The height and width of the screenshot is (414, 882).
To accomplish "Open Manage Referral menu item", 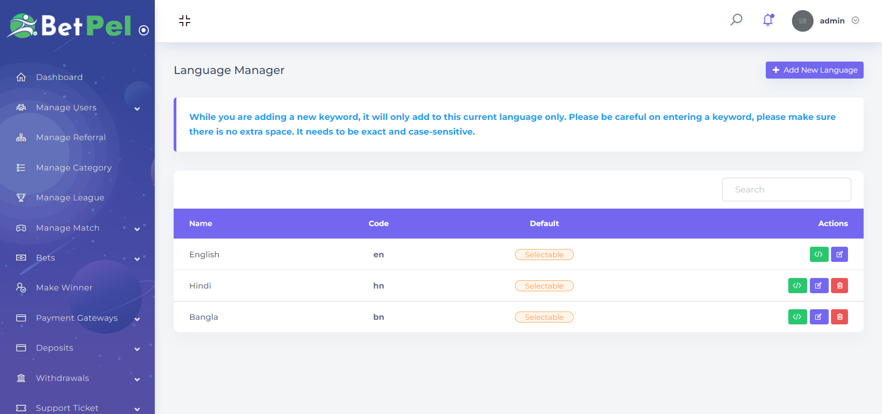I will coord(71,137).
